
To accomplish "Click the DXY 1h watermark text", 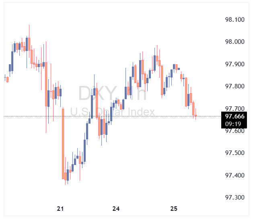I will tap(112, 93).
